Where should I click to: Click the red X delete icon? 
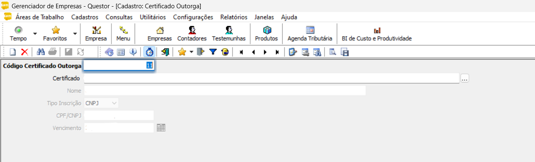tap(25, 52)
